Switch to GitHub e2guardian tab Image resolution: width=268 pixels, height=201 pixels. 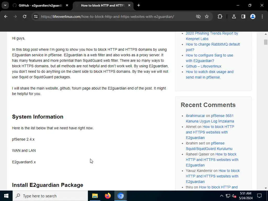click(x=40, y=5)
